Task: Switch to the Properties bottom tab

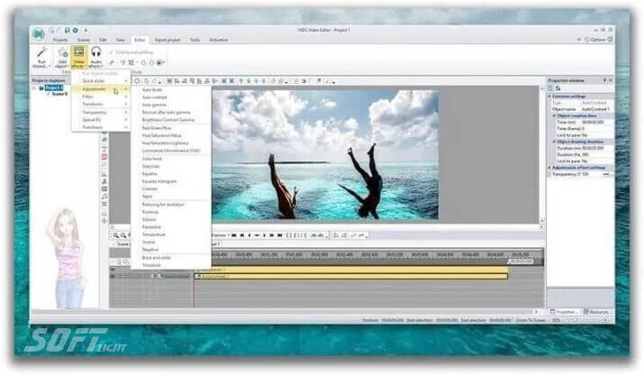Action: point(564,312)
